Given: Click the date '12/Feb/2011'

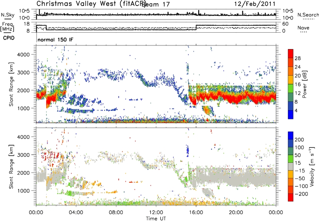Looking at the screenshot, I should 255,4.
